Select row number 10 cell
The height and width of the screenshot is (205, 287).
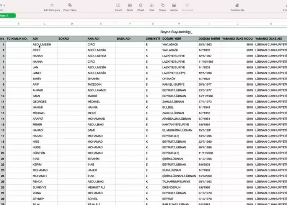[x=3, y=96]
